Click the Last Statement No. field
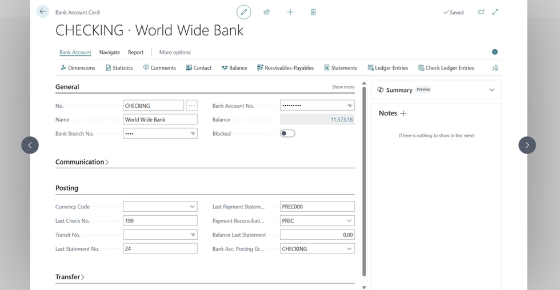560x290 pixels. pyautogui.click(x=160, y=249)
